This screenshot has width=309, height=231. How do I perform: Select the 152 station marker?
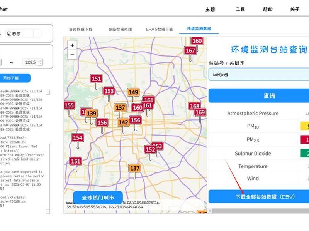(x=150, y=149)
